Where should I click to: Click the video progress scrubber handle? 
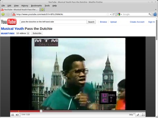(x=41, y=111)
